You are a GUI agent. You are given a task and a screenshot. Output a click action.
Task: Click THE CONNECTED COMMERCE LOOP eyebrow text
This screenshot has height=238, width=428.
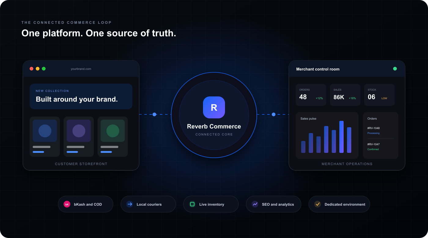click(66, 23)
